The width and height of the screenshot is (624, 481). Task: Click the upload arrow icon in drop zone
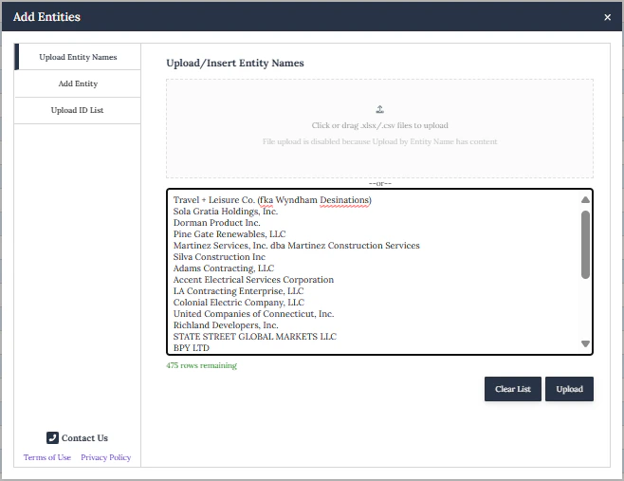pos(379,109)
